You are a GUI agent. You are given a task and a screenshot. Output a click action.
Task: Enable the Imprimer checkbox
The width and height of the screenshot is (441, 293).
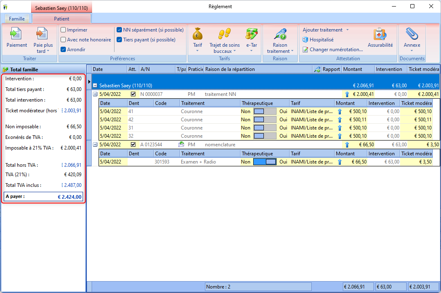pos(63,30)
